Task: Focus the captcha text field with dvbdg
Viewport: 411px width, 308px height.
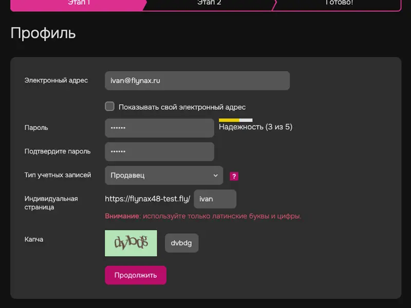Action: coord(181,243)
